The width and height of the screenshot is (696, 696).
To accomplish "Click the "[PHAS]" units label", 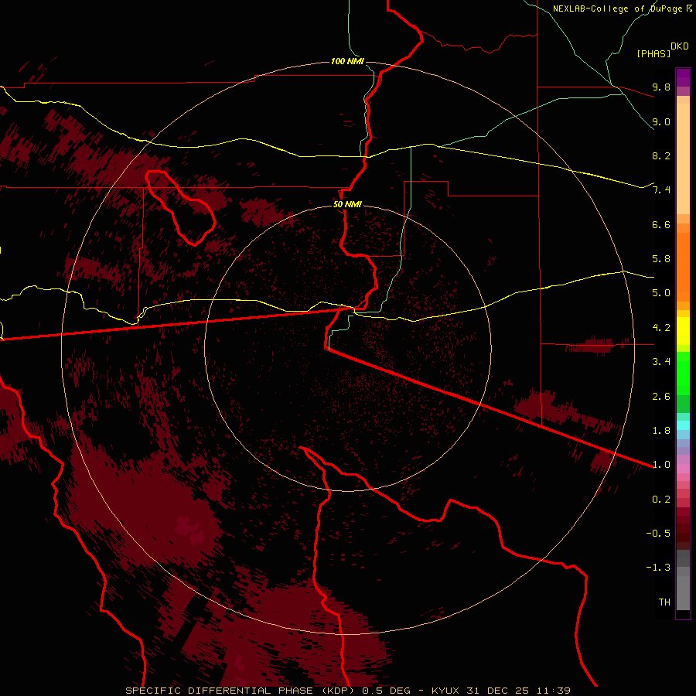I will coord(653,54).
